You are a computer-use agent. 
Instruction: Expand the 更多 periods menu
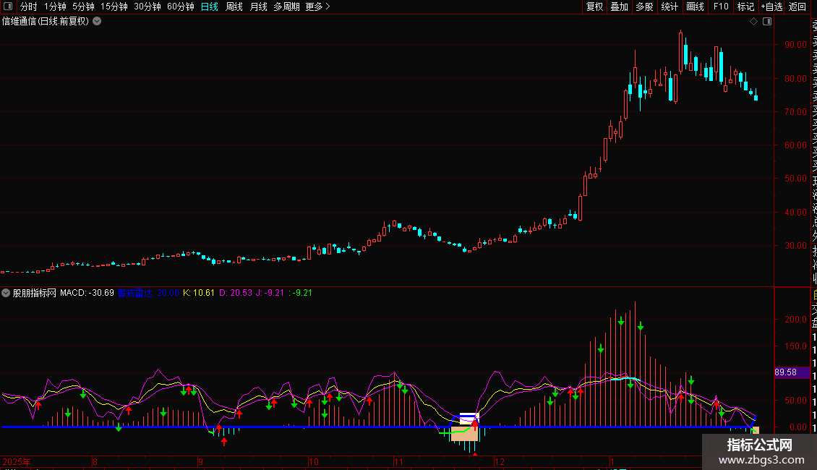coord(317,7)
